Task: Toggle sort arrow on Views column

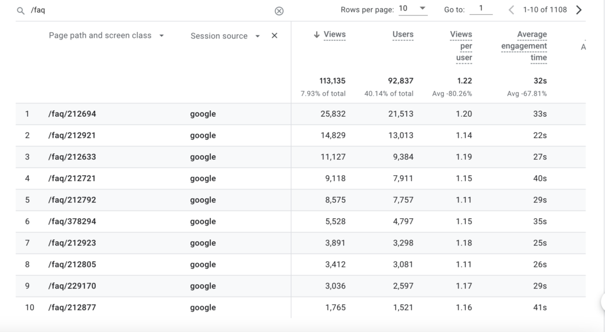Action: (x=317, y=35)
